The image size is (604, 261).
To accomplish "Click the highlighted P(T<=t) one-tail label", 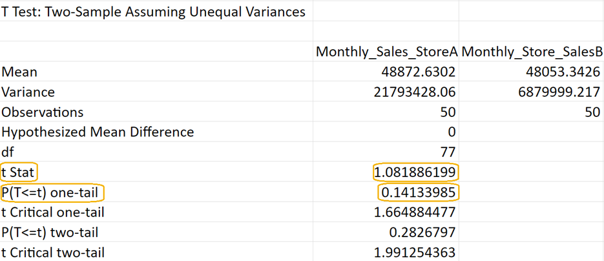I will coord(52,192).
